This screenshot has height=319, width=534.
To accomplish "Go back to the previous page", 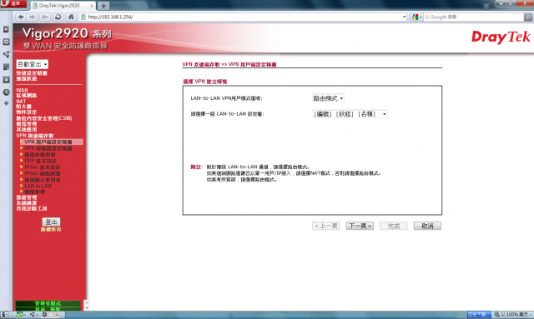I will point(21,17).
